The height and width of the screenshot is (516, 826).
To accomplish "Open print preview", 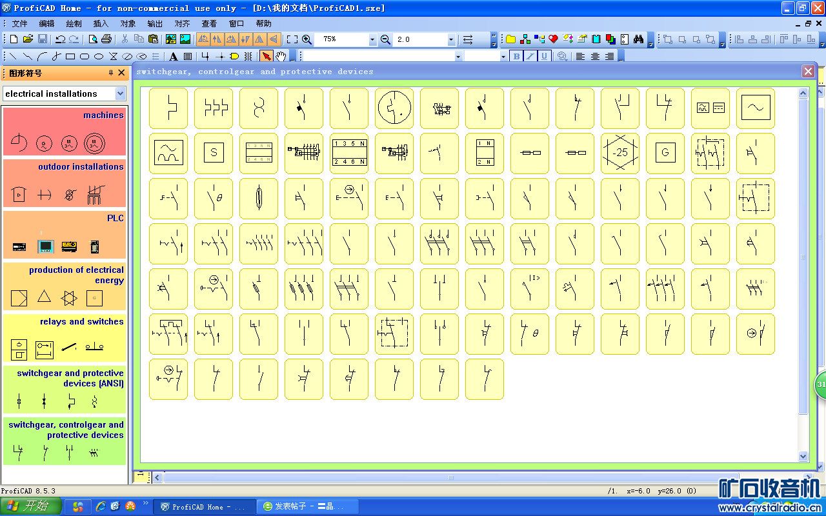I will 93,39.
